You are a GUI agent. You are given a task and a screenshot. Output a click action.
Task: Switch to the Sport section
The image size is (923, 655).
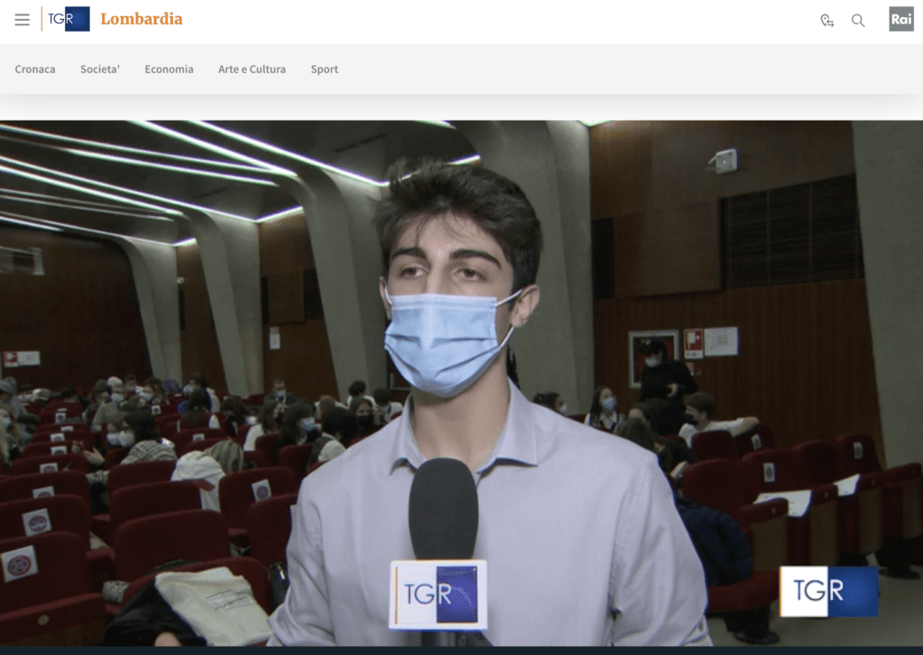tap(324, 69)
